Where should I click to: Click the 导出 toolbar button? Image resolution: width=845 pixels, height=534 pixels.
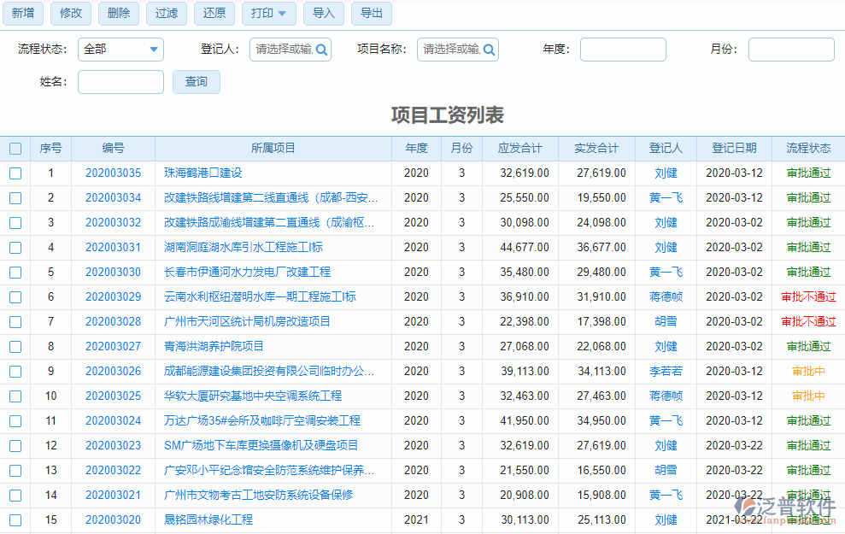pos(371,14)
